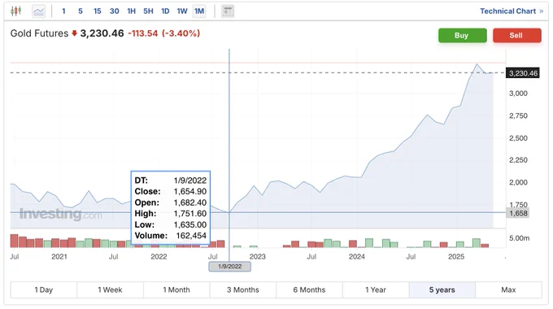The image size is (553, 309).
Task: Click the Open 1,682.40 tooltip value
Action: coord(190,202)
